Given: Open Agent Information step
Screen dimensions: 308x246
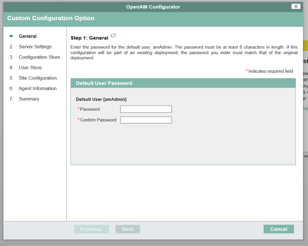Looking at the screenshot, I should click(38, 88).
